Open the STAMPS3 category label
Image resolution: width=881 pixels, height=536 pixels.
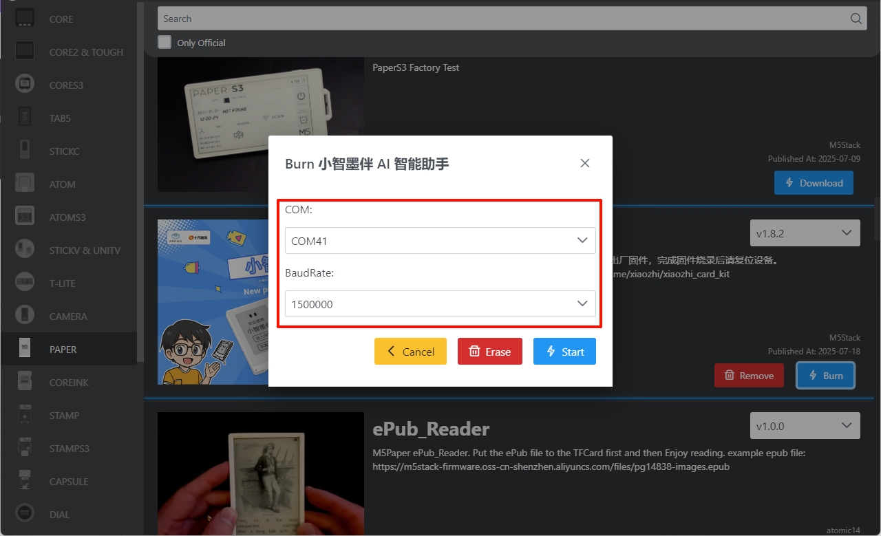(x=69, y=449)
